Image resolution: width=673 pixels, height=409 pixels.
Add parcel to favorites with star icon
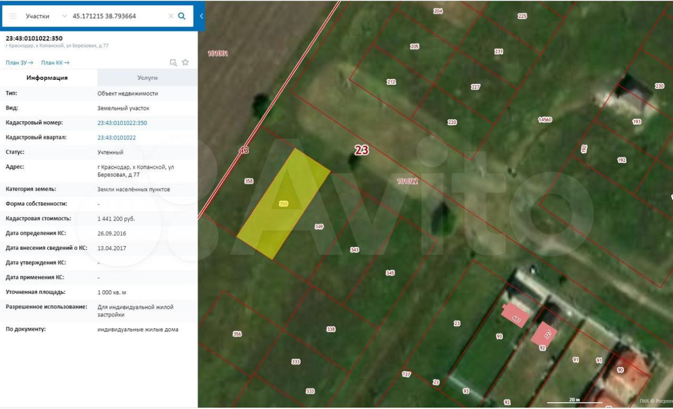[185, 62]
